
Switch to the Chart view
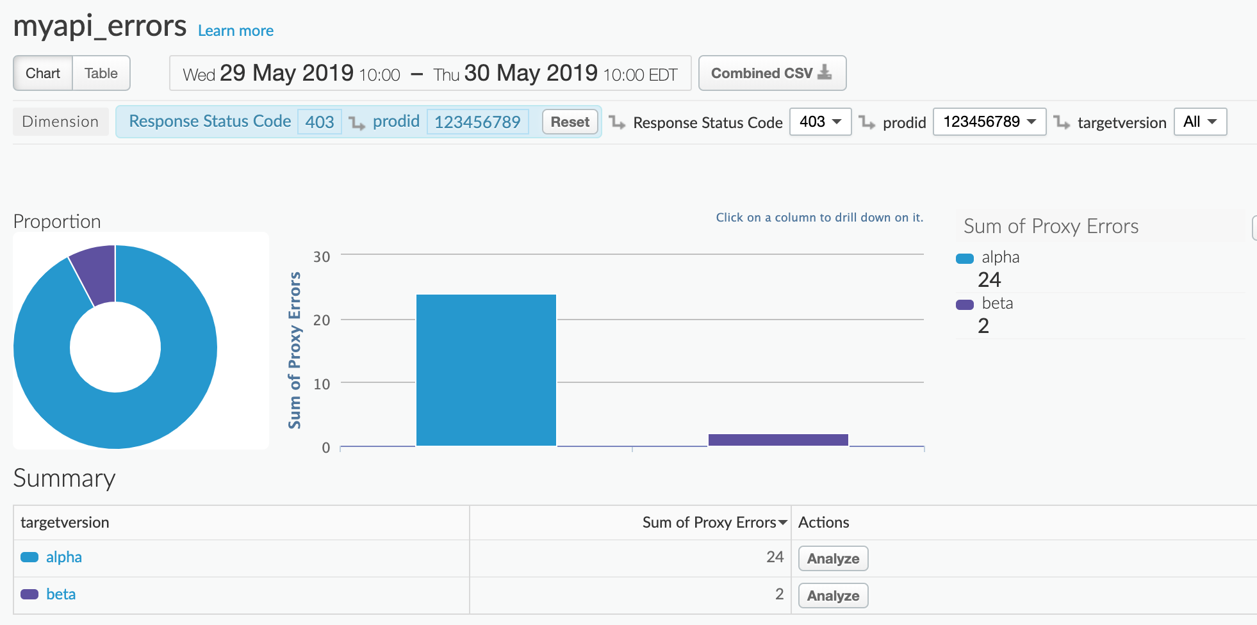click(43, 73)
